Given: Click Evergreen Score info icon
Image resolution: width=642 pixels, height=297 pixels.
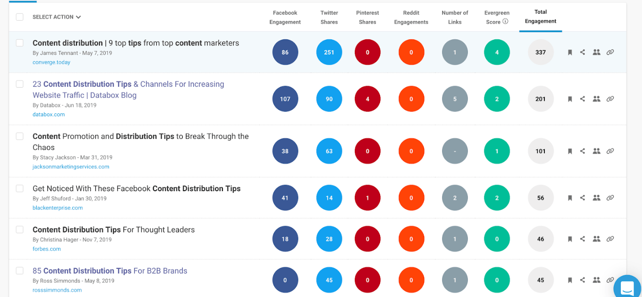Looking at the screenshot, I should 505,22.
